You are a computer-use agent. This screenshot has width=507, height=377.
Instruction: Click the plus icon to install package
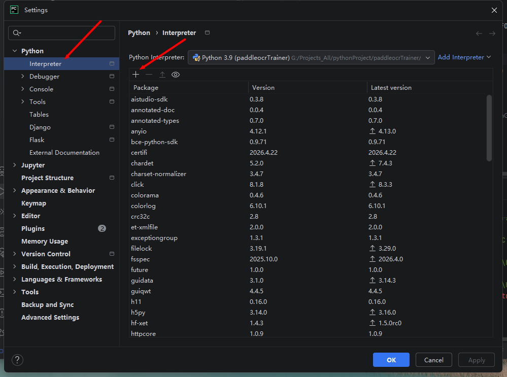click(136, 75)
